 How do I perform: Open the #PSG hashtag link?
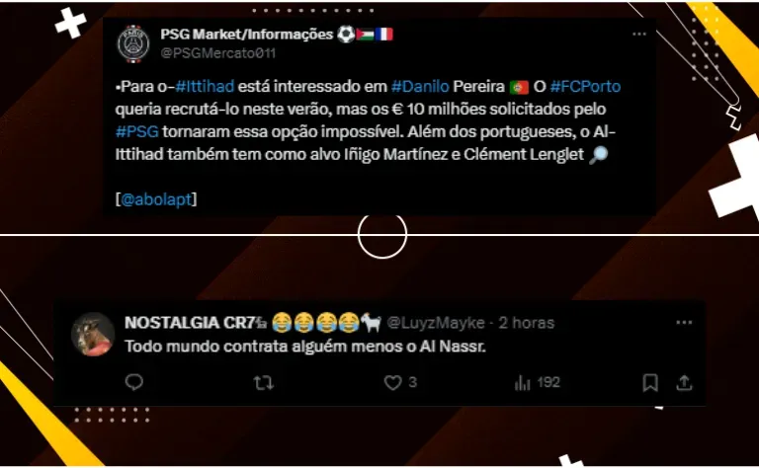[137, 131]
